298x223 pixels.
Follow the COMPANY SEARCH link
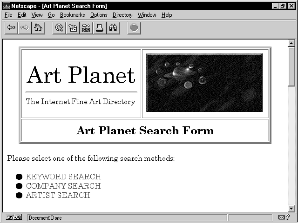point(63,186)
